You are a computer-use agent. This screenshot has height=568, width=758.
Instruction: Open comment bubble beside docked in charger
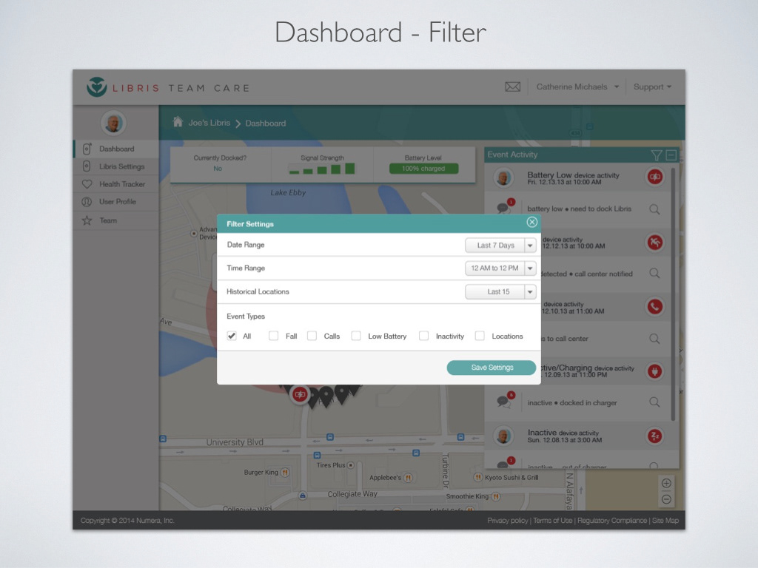(x=505, y=400)
